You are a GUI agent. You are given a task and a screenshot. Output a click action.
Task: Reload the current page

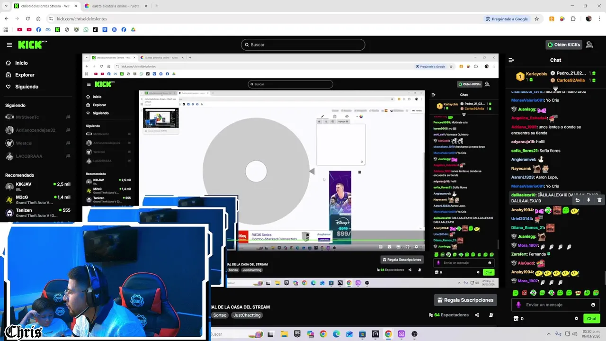click(27, 19)
